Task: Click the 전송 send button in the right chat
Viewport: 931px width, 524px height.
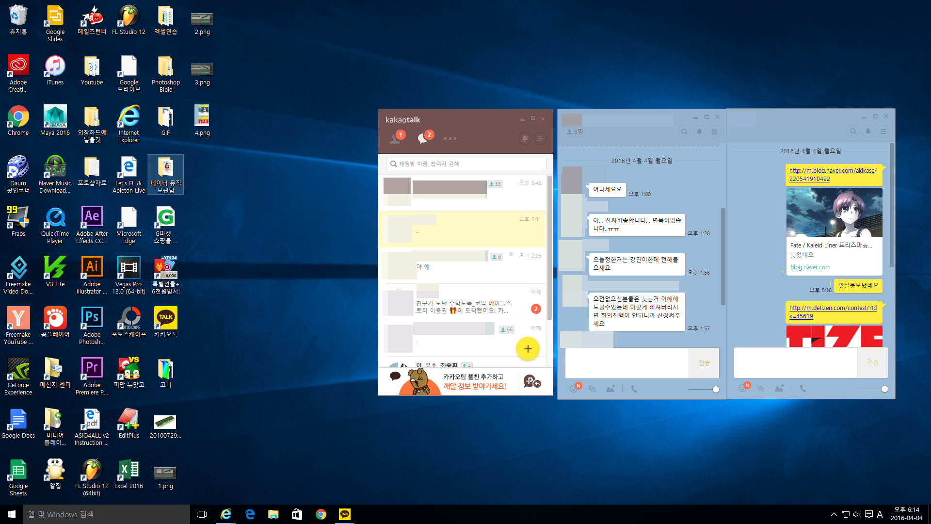Action: (x=872, y=362)
